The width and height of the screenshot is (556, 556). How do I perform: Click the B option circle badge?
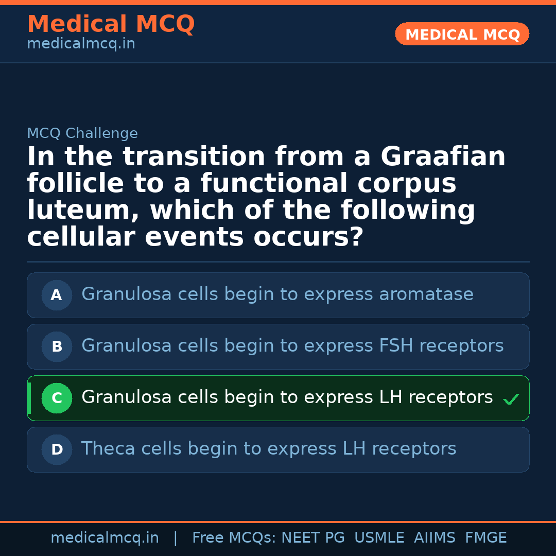coord(57,346)
